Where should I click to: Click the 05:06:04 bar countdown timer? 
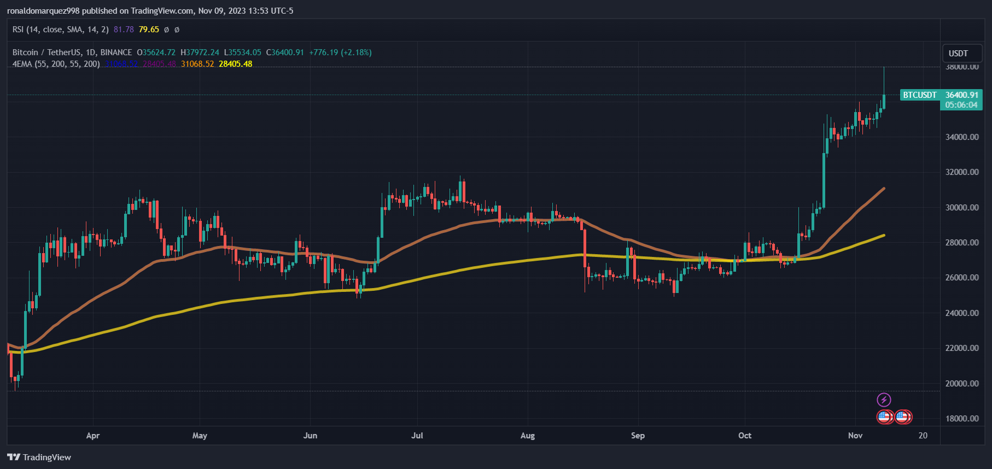pos(961,105)
